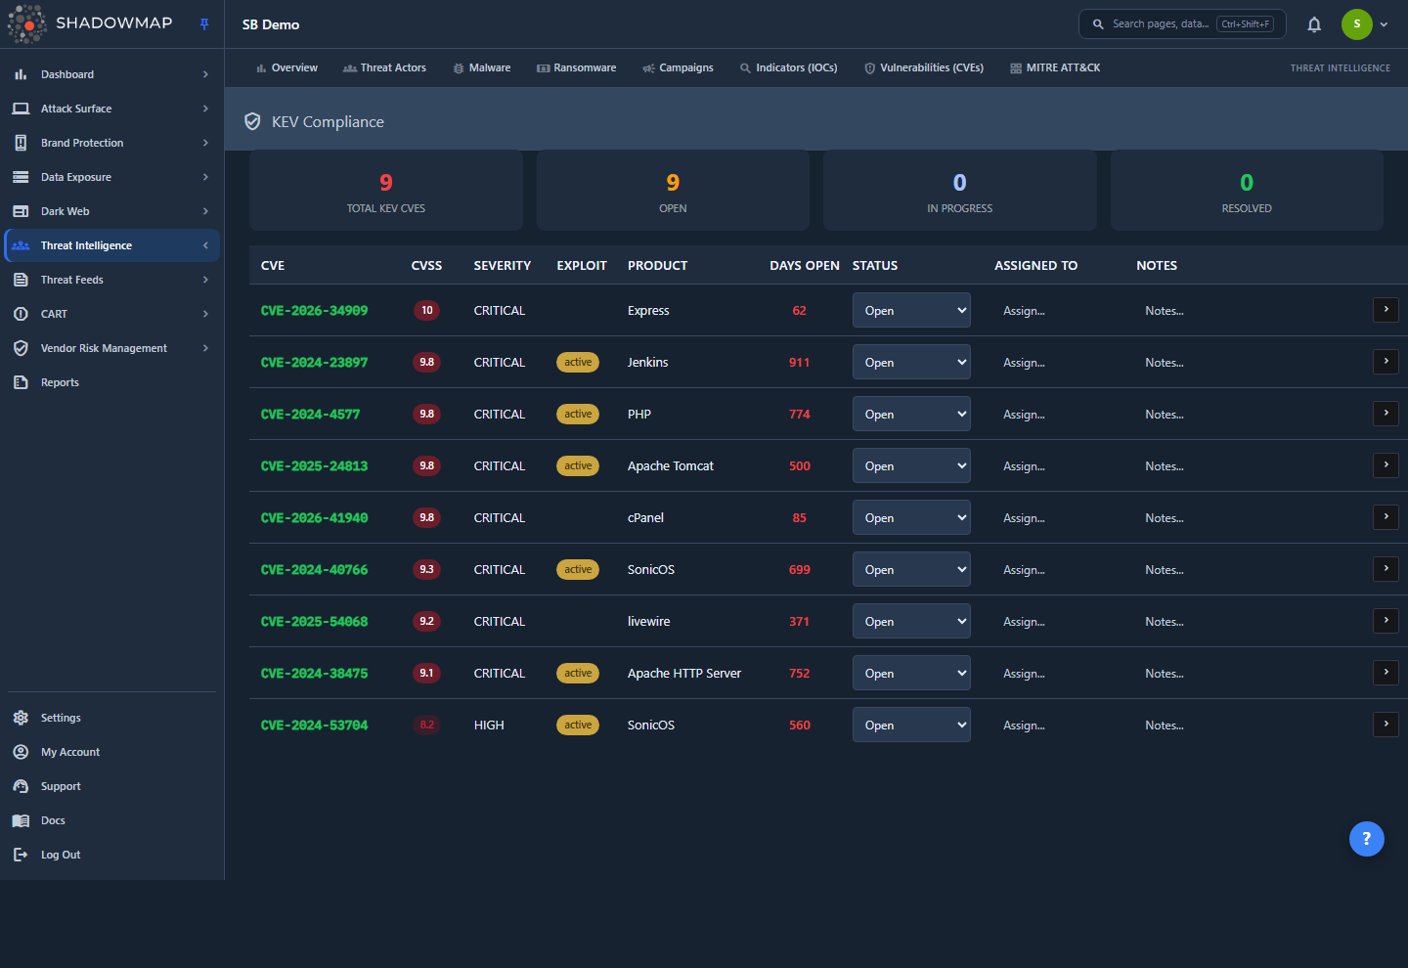The width and height of the screenshot is (1408, 968).
Task: Click the Log Out icon
Action: coord(21,855)
